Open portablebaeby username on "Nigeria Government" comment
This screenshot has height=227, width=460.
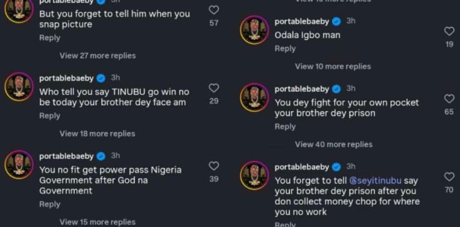(66, 156)
